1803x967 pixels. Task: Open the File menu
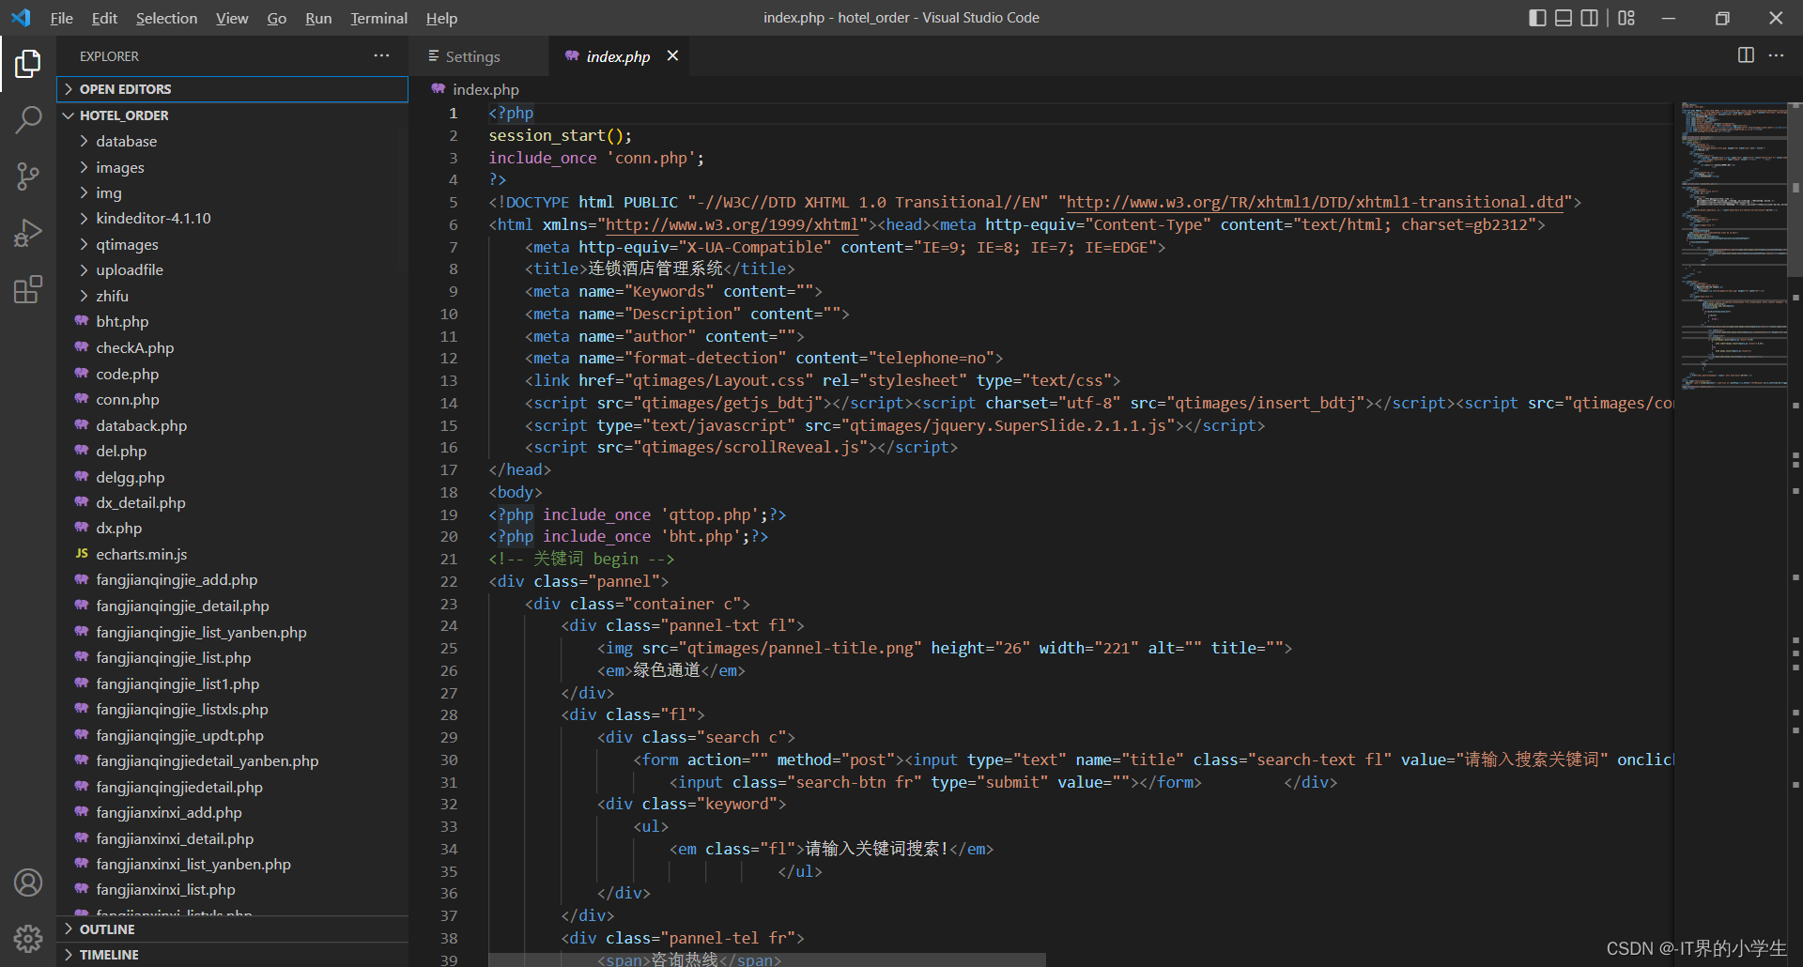point(61,18)
